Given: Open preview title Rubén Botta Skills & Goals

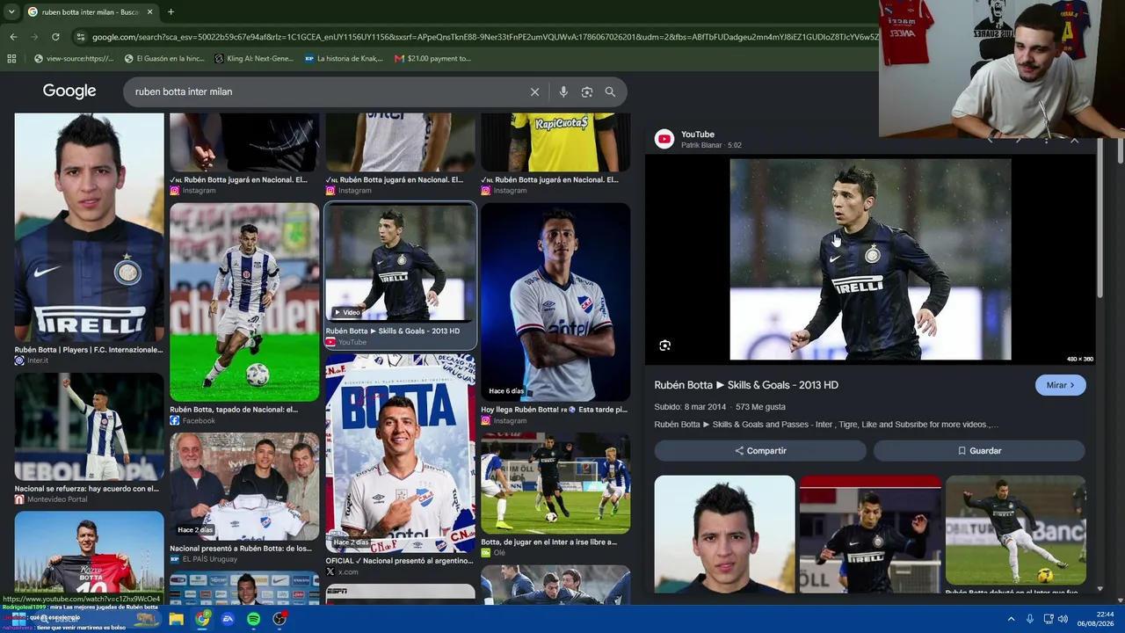Looking at the screenshot, I should (746, 385).
